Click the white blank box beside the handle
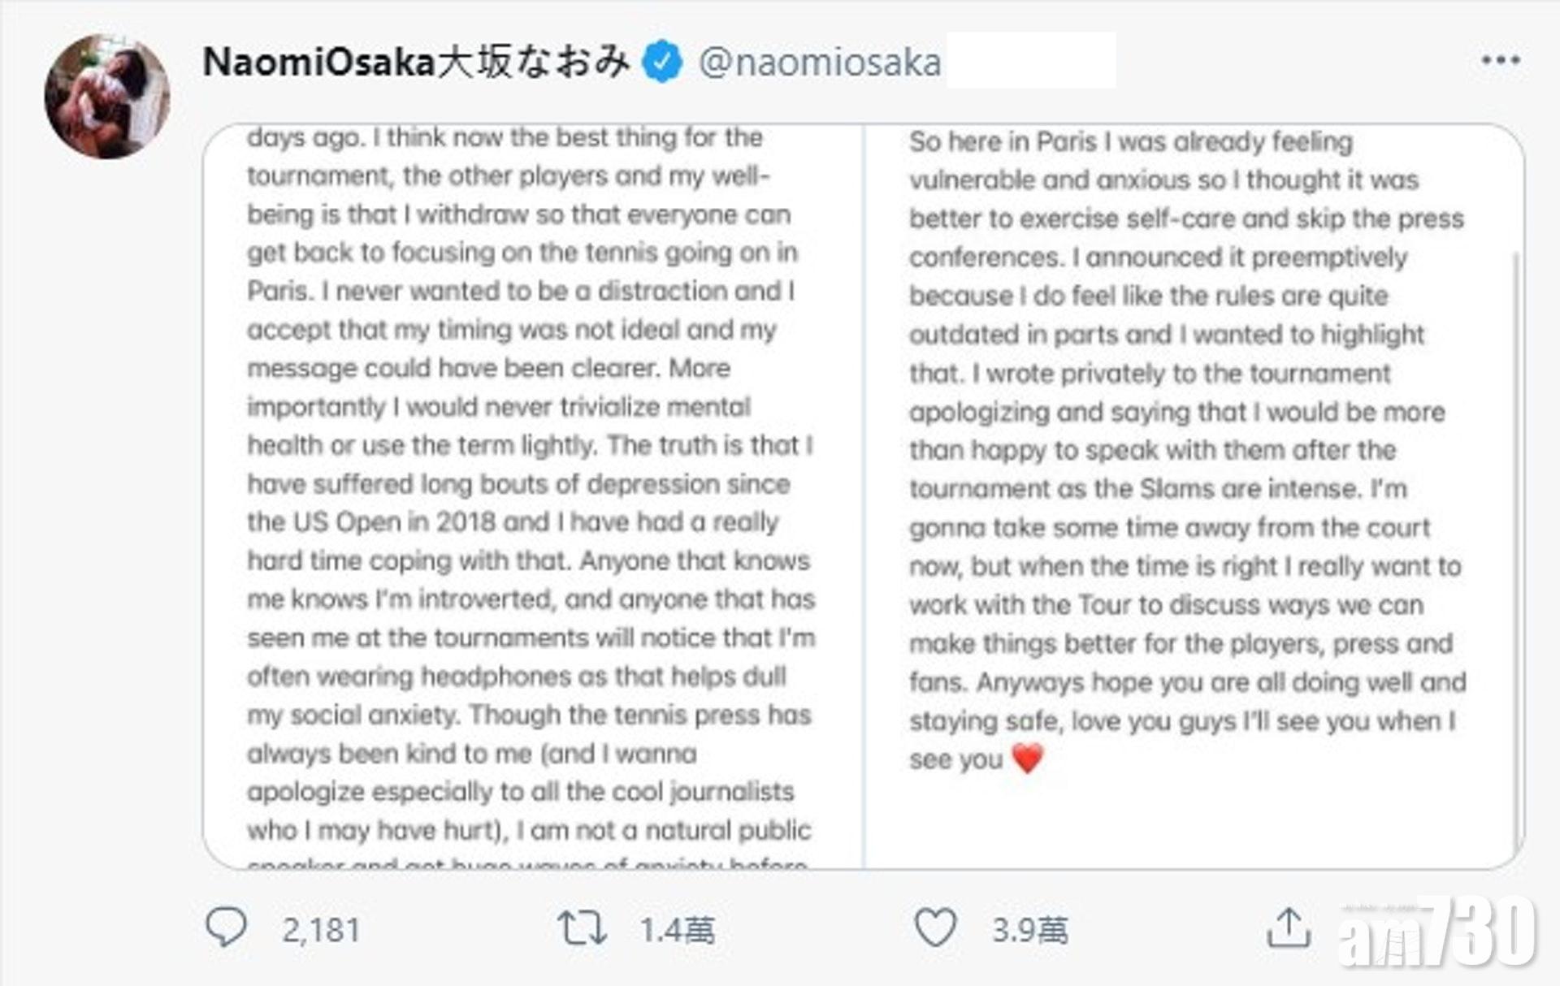This screenshot has width=1560, height=986. coord(1030,60)
